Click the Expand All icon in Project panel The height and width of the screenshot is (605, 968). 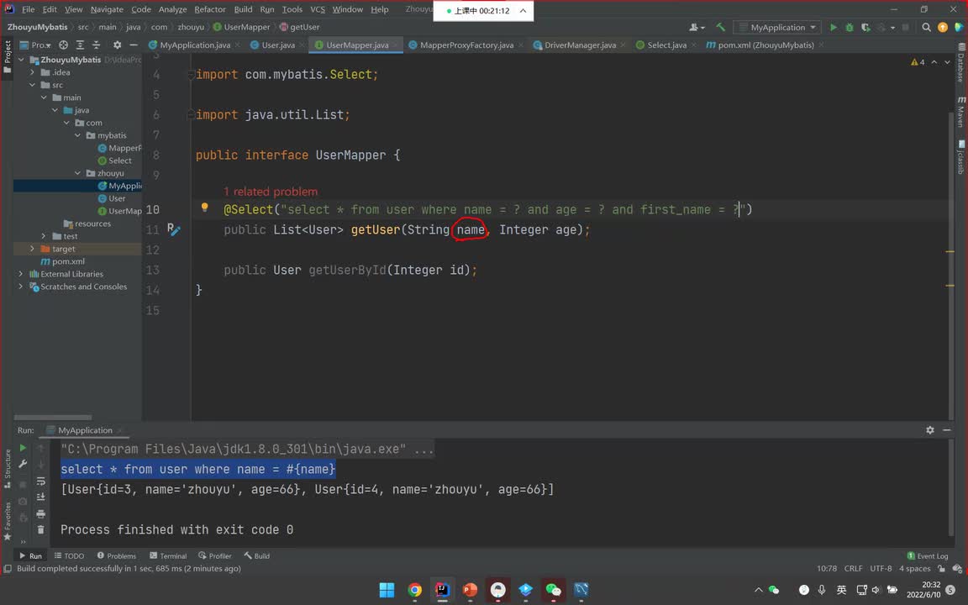[x=80, y=45]
